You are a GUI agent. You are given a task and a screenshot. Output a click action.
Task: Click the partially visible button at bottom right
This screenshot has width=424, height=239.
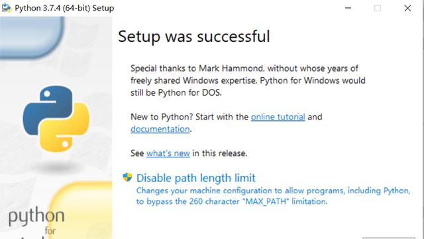(x=389, y=238)
